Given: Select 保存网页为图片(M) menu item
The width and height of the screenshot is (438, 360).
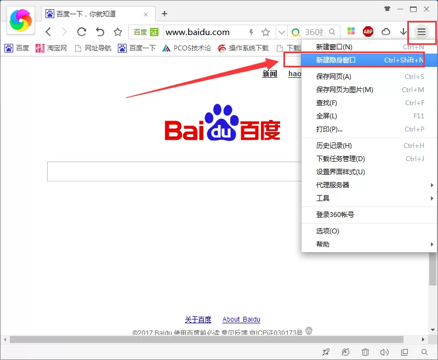Looking at the screenshot, I should point(369,90).
